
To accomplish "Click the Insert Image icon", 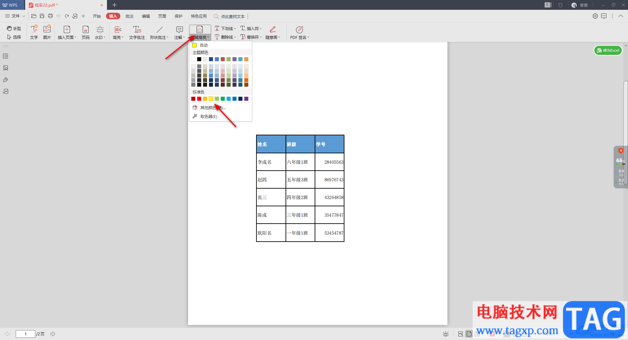I will coord(47,32).
